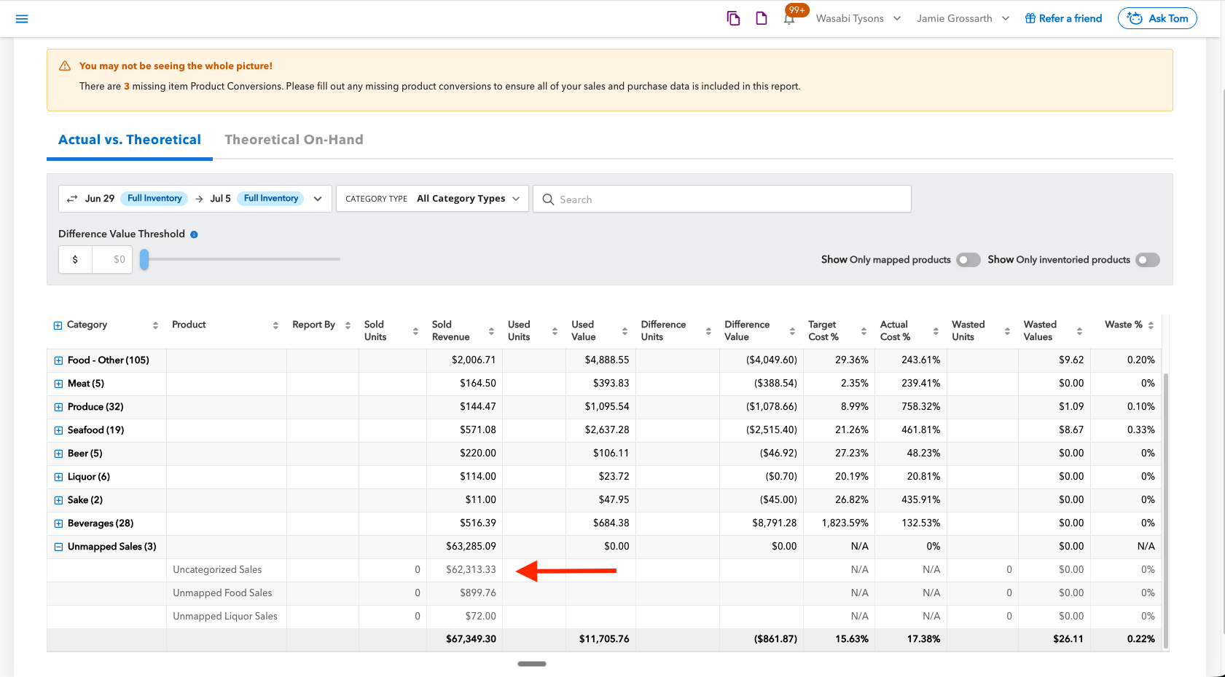Screen dimensions: 1225x677
Task: Select the Actual vs. Theoretical tab
Action: point(130,140)
